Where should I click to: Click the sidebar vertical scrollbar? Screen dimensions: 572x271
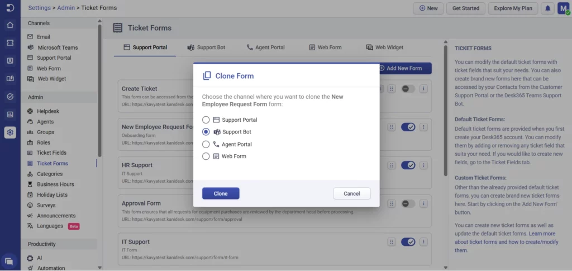point(99,89)
